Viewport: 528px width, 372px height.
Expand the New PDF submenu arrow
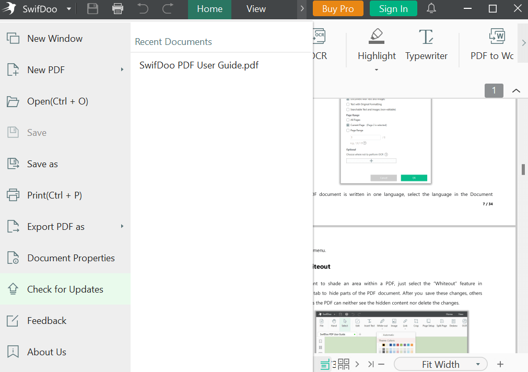pos(122,69)
